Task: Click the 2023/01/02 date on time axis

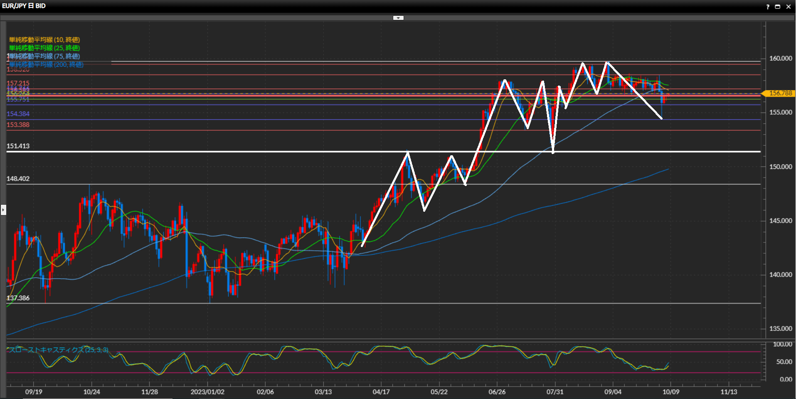Action: [x=207, y=392]
